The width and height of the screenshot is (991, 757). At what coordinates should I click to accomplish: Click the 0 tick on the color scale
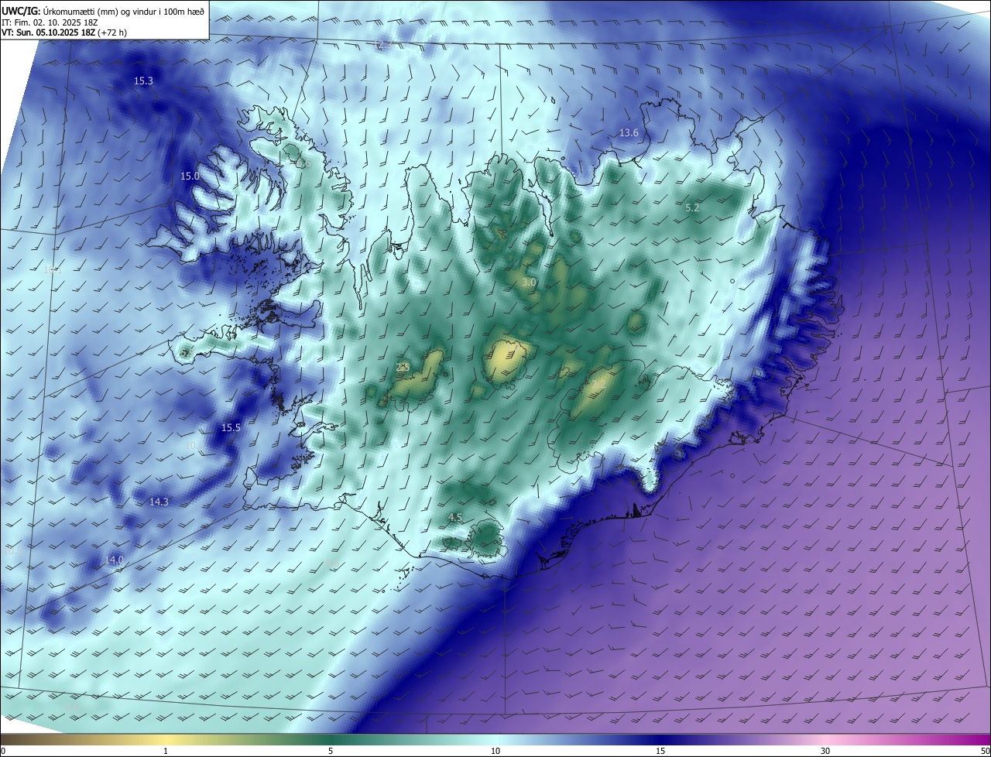(x=3, y=752)
